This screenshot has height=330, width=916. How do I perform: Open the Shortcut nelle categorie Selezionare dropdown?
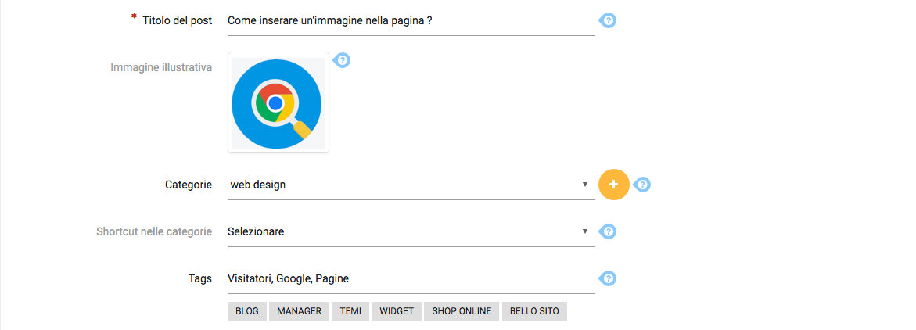[410, 232]
